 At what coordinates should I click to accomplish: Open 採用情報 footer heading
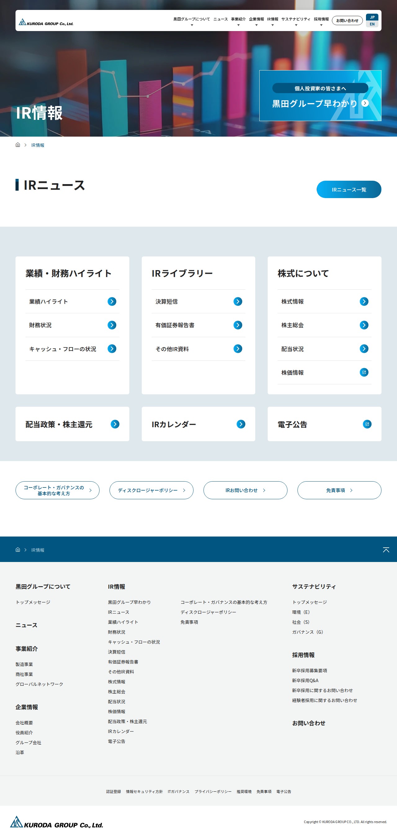(303, 655)
